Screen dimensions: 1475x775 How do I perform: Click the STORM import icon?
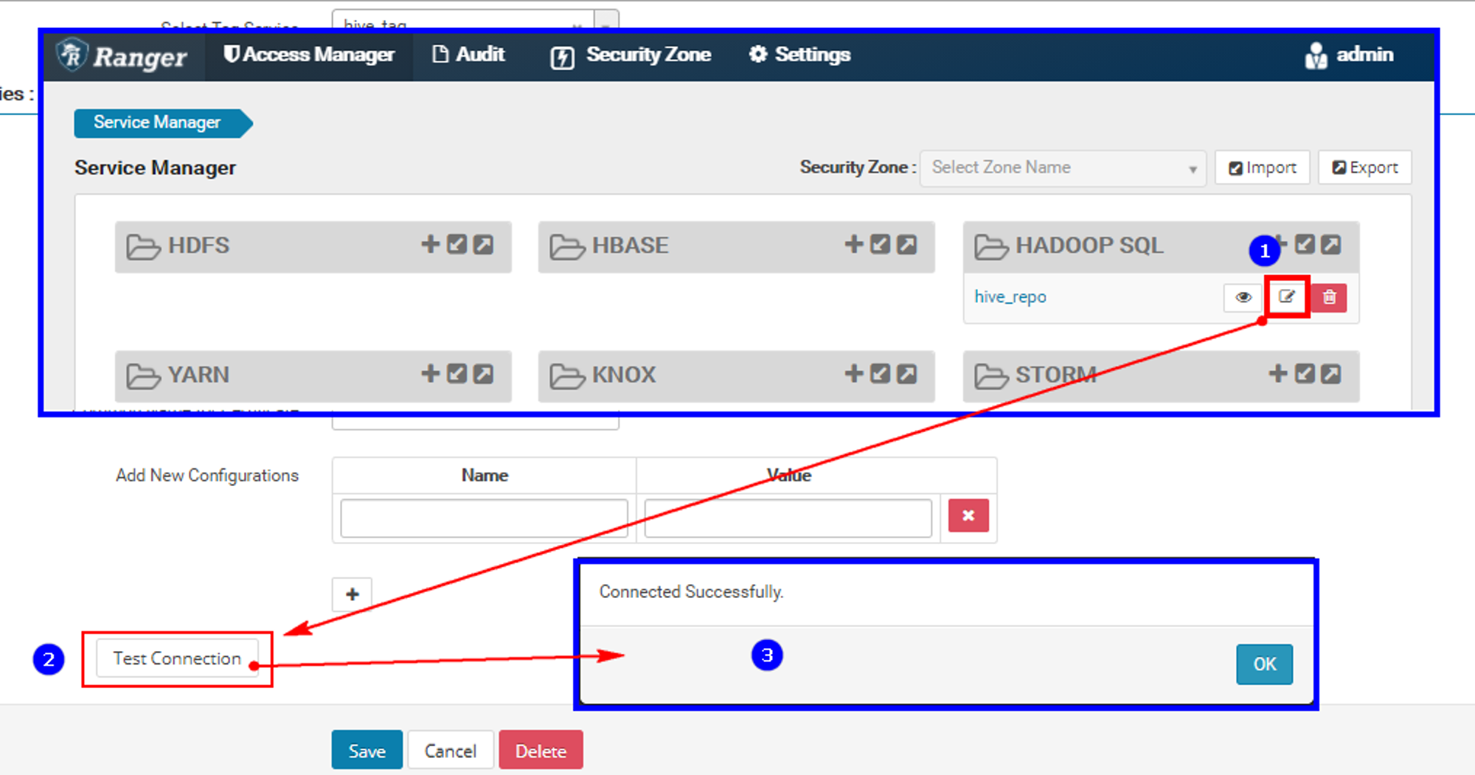1305,373
